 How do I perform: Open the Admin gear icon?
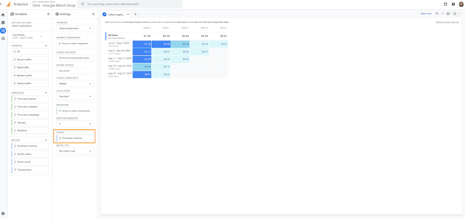click(3, 213)
